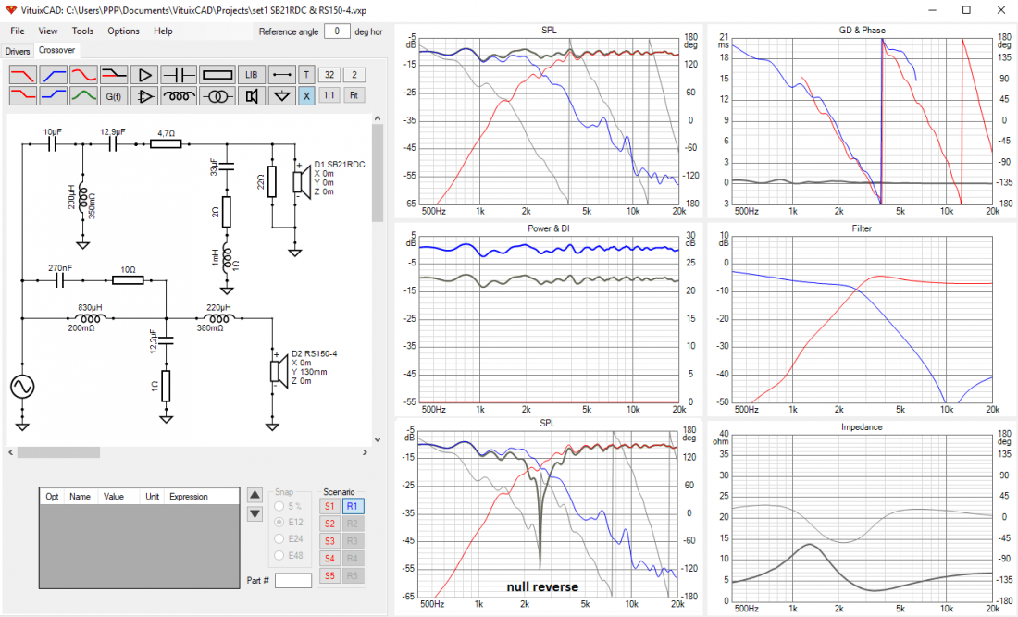Click the Fit zoom button
Image resolution: width=1018 pixels, height=617 pixels.
354,95
